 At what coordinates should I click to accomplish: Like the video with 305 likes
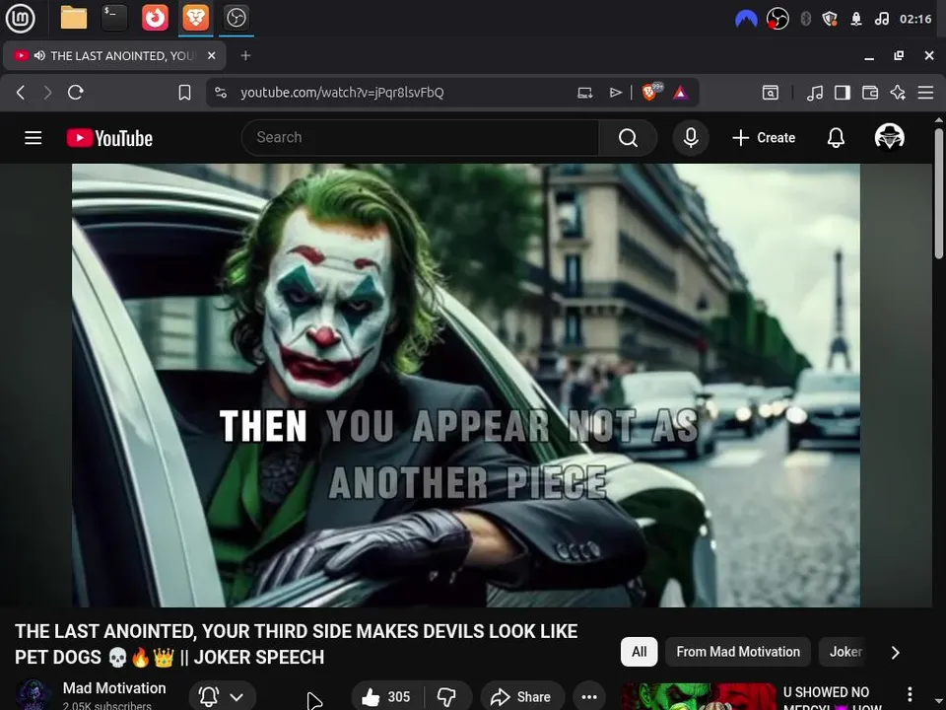click(386, 697)
